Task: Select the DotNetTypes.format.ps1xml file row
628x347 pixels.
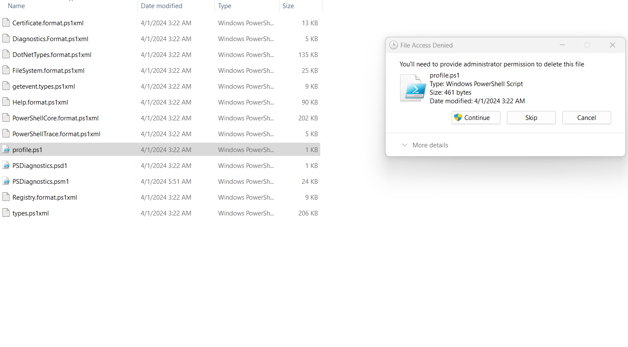Action: [x=51, y=54]
